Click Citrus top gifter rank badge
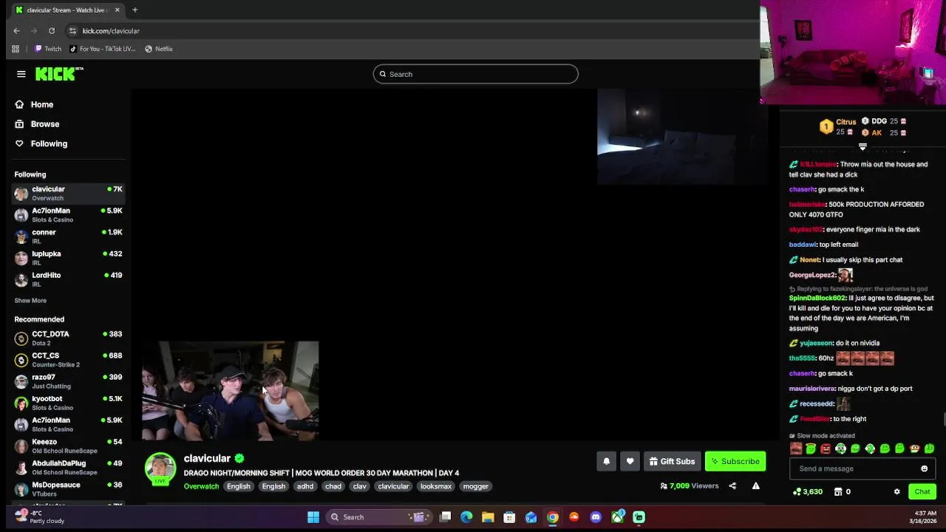 click(826, 127)
